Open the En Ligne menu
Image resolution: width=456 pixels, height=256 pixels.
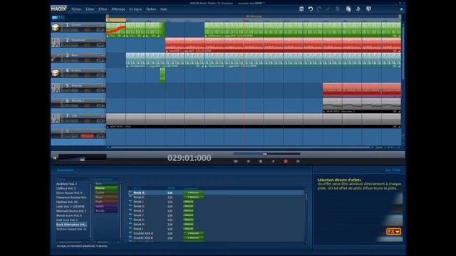tap(135, 9)
